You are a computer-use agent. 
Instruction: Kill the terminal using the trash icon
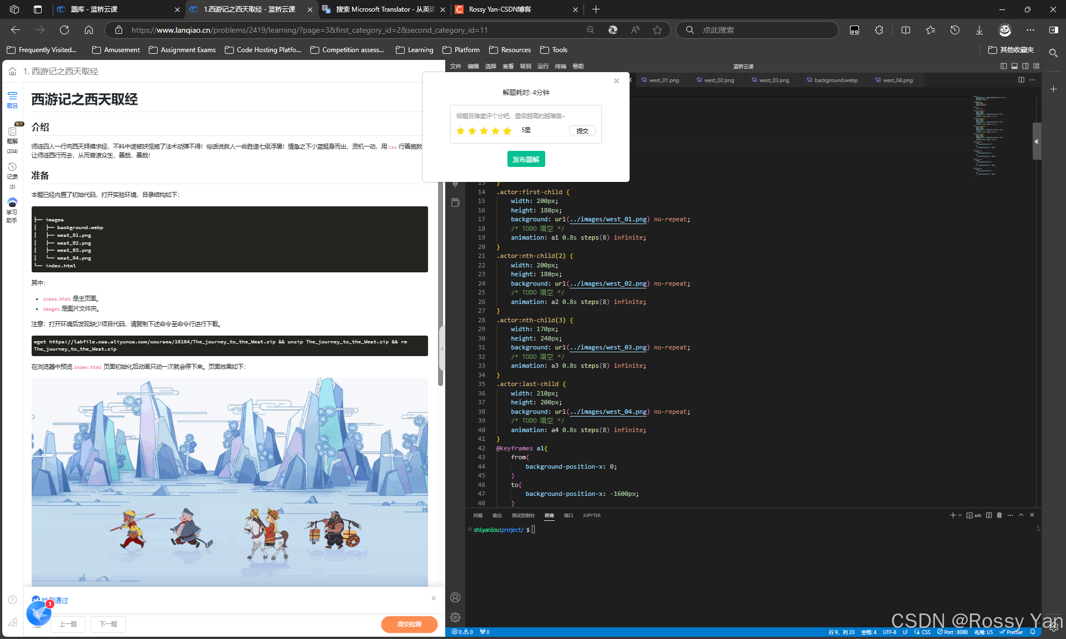coord(999,515)
